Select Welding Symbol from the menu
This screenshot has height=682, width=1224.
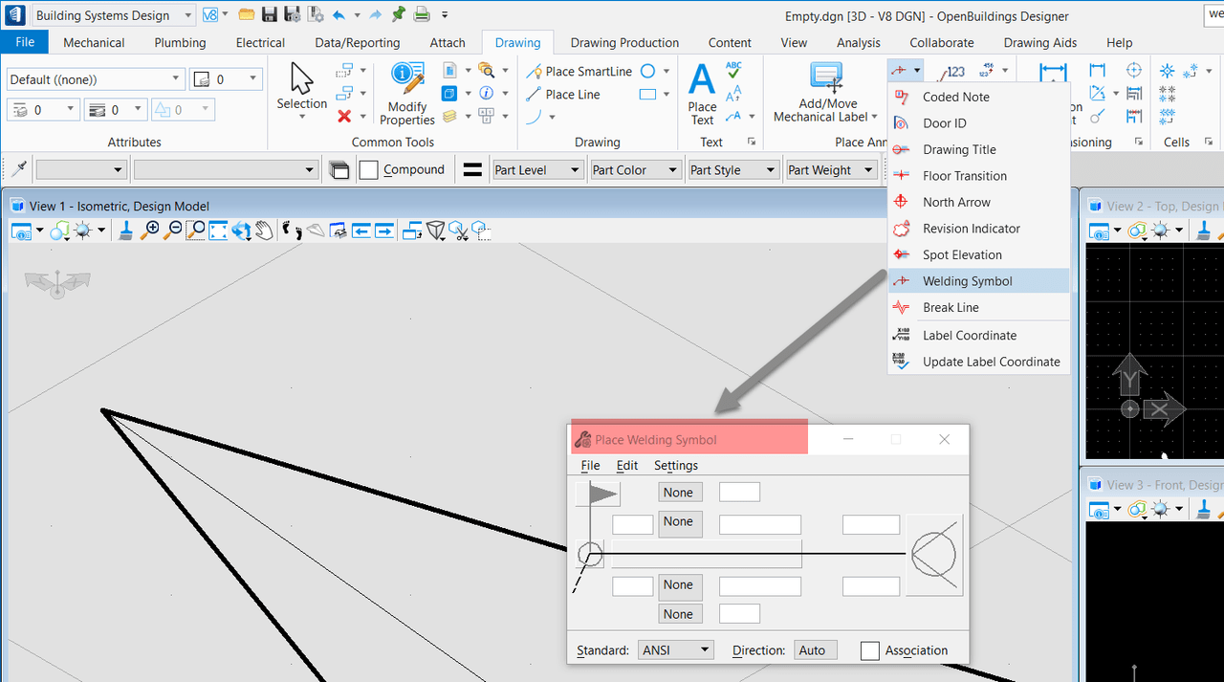click(979, 281)
